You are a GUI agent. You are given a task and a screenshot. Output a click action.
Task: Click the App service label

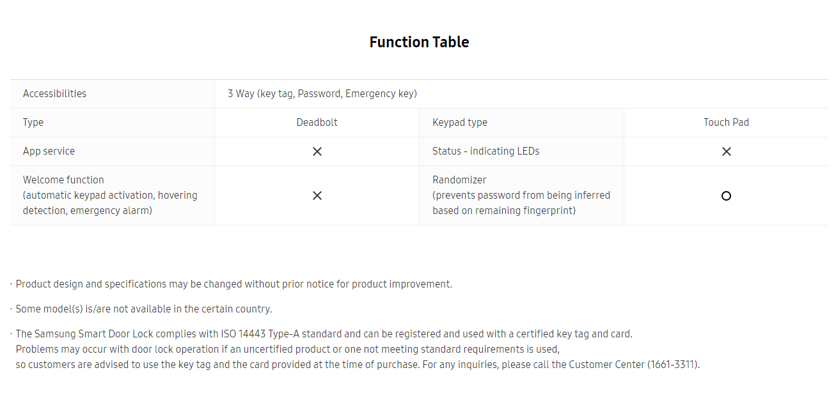[x=49, y=151]
